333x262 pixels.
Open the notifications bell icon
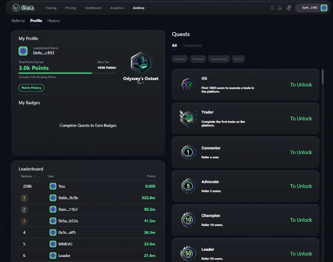click(280, 8)
